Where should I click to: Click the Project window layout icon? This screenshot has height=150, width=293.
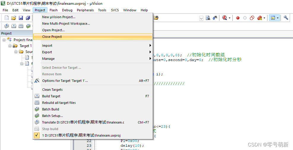[273, 18]
